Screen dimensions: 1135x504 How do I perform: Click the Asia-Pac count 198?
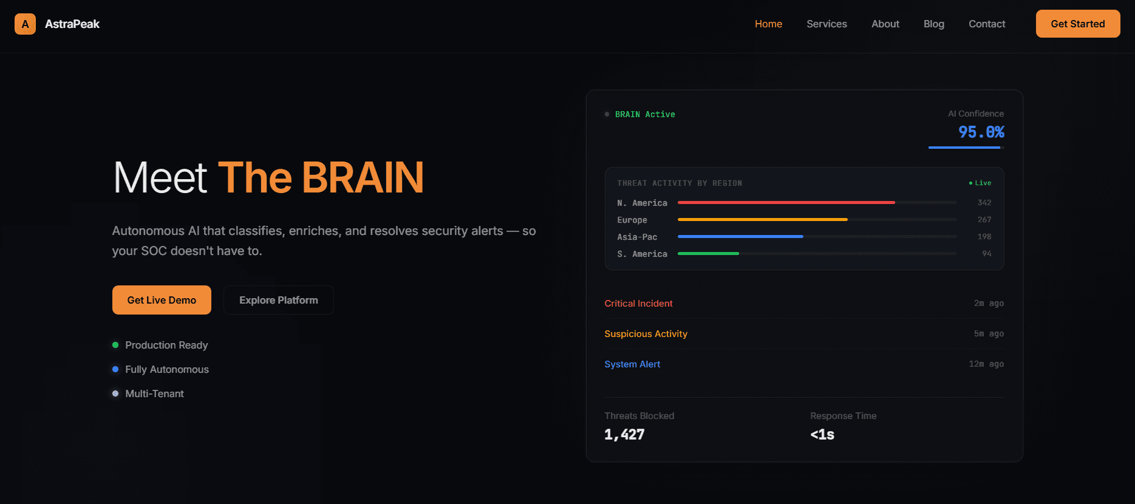[x=984, y=237]
